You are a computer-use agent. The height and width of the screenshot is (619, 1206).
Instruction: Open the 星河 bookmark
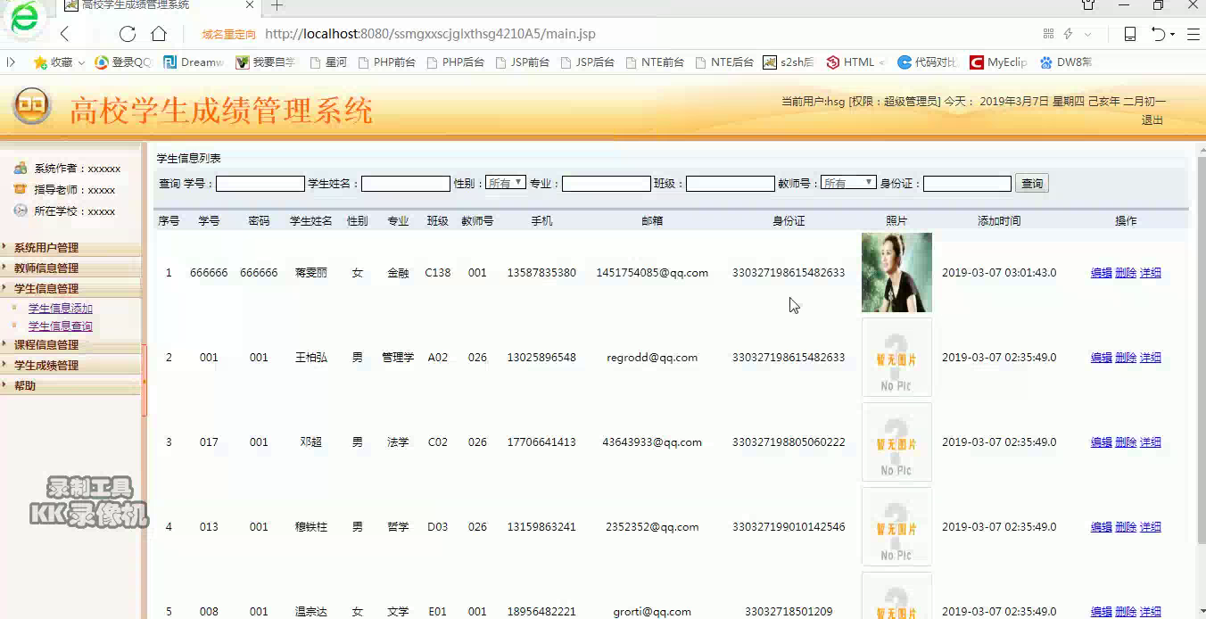328,62
